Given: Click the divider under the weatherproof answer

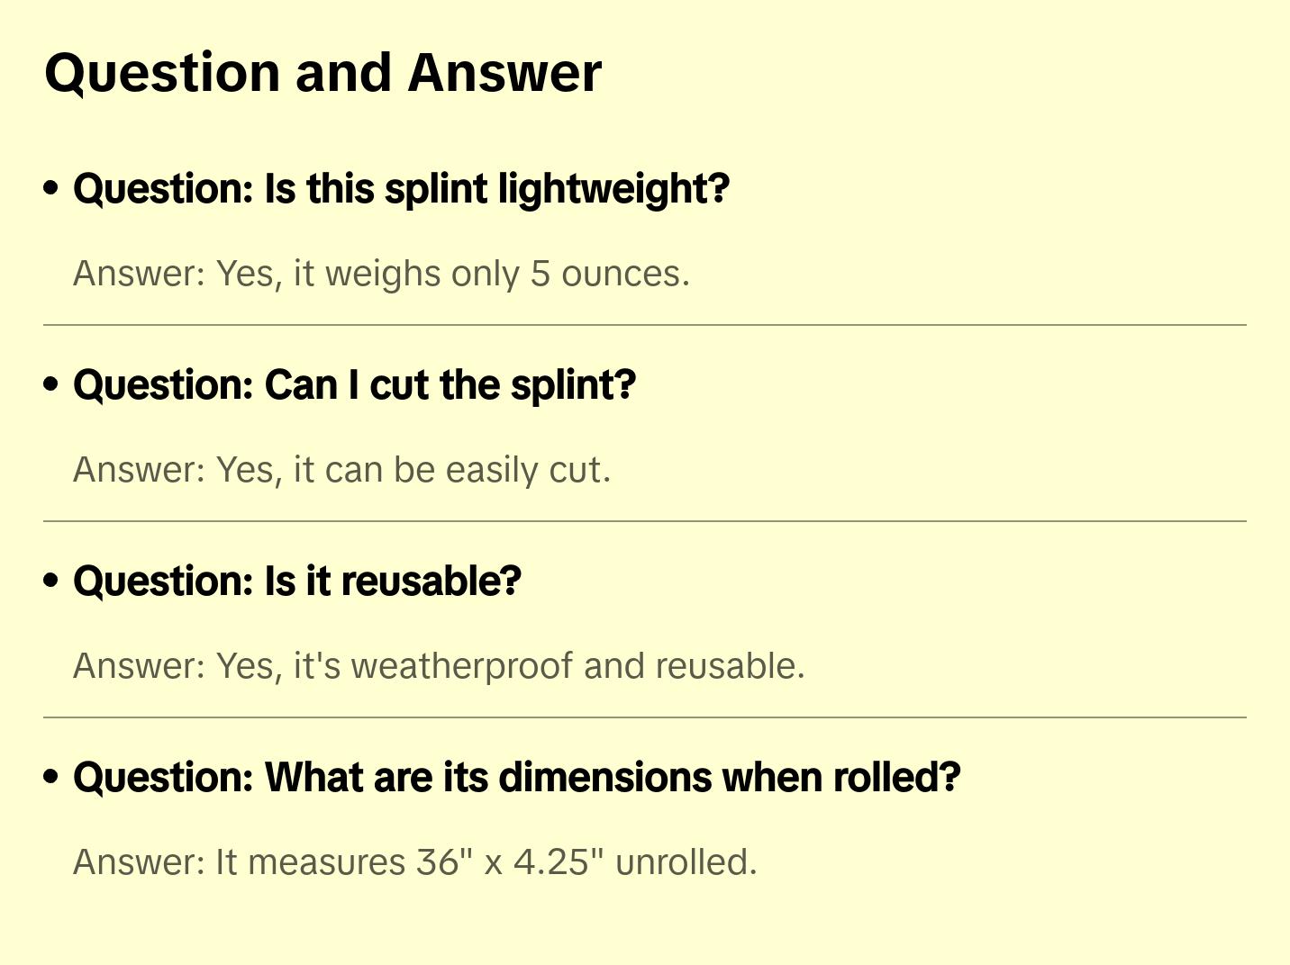Looking at the screenshot, I should (645, 717).
